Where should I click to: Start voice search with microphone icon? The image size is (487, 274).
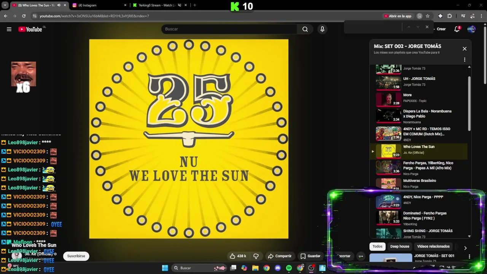(x=322, y=29)
